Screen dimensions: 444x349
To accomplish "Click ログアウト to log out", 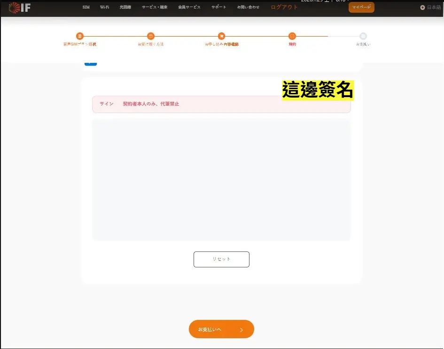I will tap(284, 7).
